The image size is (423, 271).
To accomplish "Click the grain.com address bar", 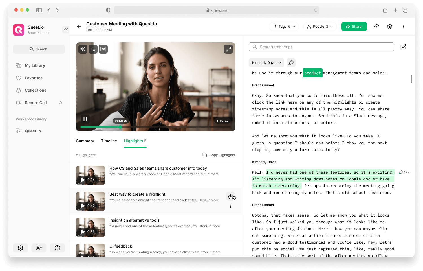I will click(x=217, y=10).
